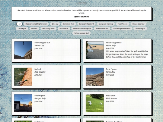The width and height of the screenshot is (163, 122).
Task: Choose the Feral Pigeon filter chip
Action: pyautogui.click(x=123, y=24)
